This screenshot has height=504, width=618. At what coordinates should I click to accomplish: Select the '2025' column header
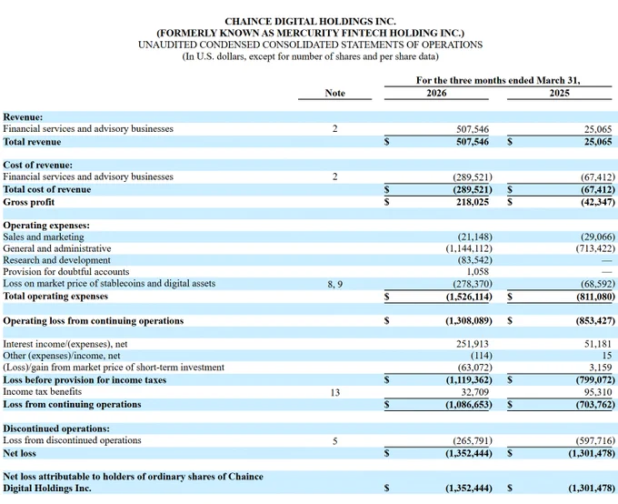point(559,93)
